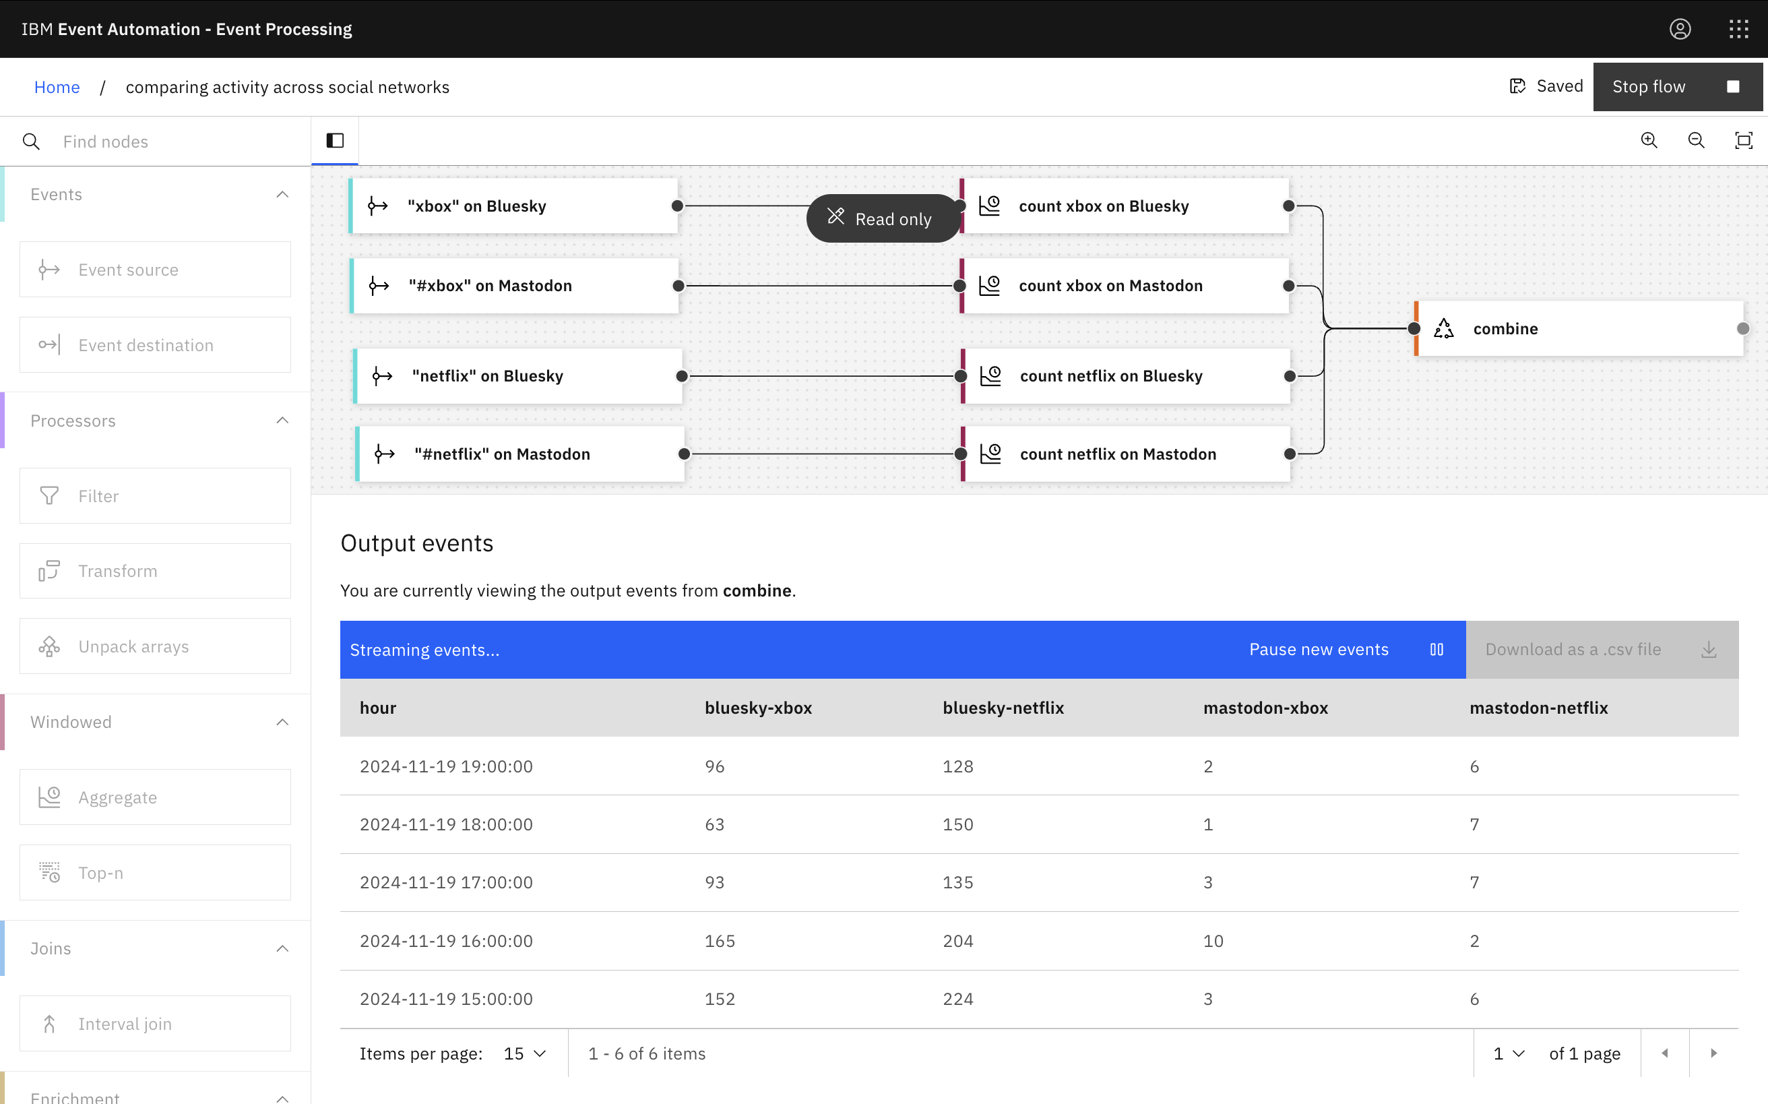The image size is (1768, 1104).
Task: Collapse the Windowed palette section
Action: 282,722
